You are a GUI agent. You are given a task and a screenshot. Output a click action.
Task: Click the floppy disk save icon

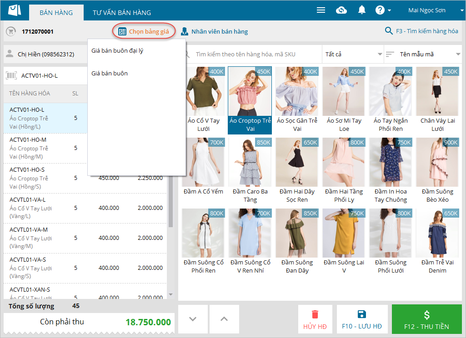point(362,314)
